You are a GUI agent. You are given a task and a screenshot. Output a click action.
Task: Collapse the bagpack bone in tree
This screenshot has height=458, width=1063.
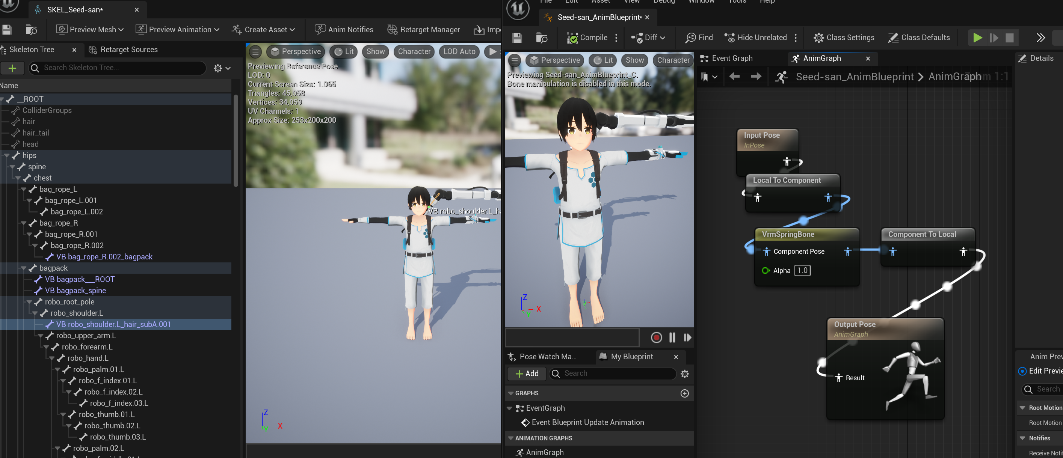pos(24,268)
